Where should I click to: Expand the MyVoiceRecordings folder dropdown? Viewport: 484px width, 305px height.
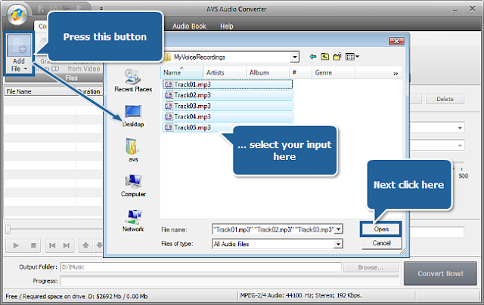point(295,57)
